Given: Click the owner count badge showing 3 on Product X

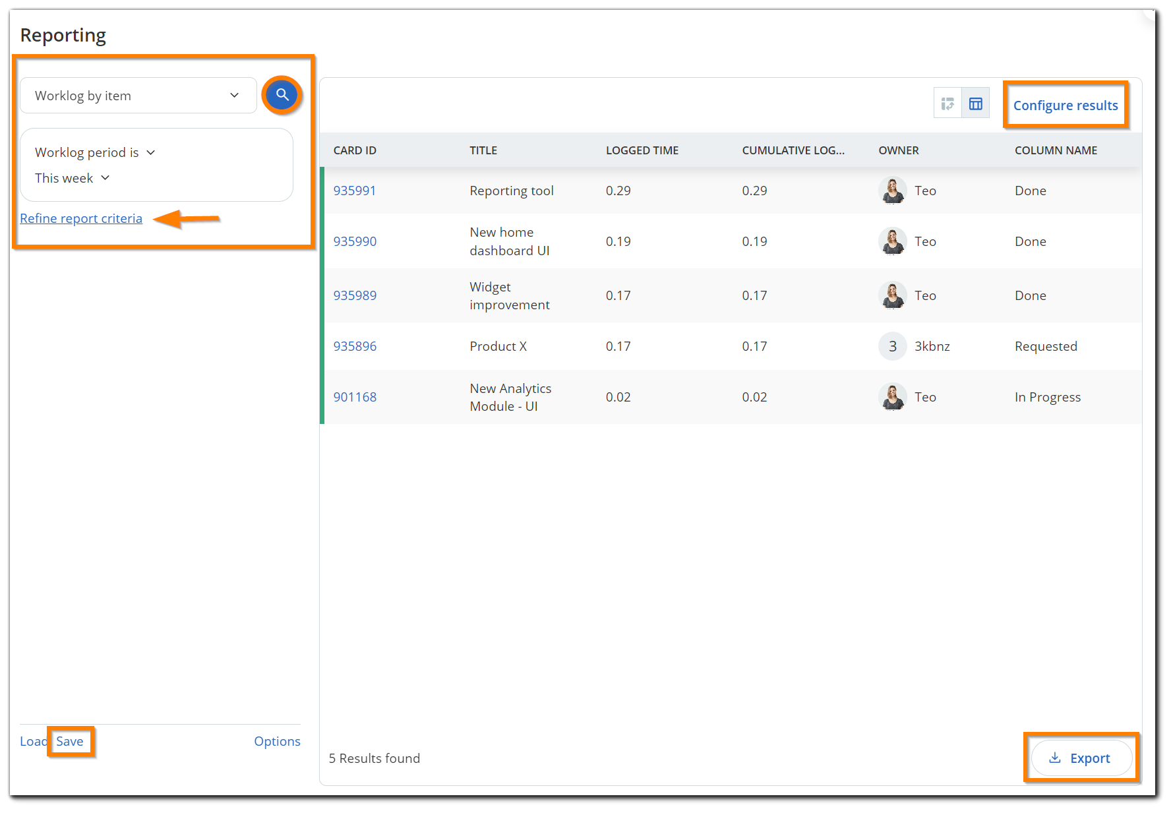Looking at the screenshot, I should 892,346.
